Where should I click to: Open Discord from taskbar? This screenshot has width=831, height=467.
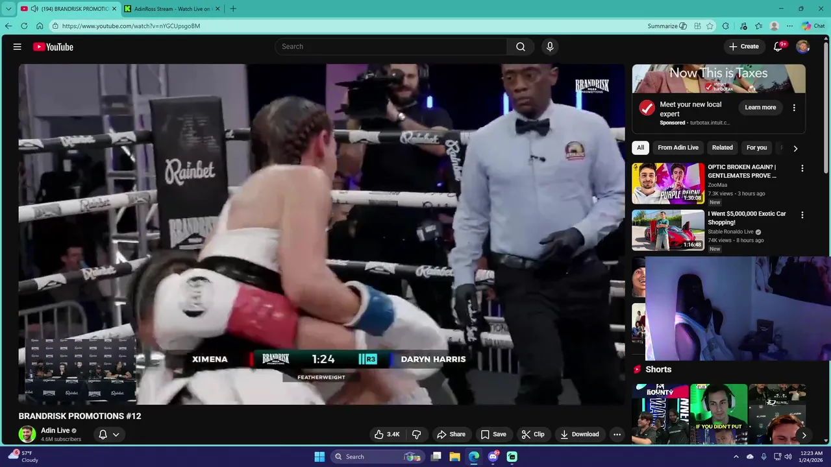click(x=493, y=457)
